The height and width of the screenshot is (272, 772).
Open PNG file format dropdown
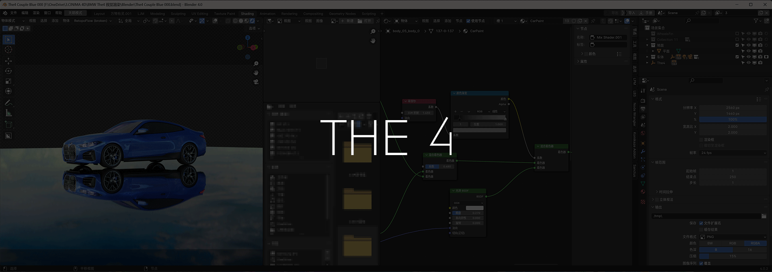(733, 237)
